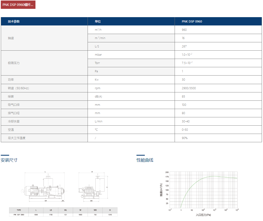
Task: Click the performance curve chart
Action: click(x=203, y=190)
